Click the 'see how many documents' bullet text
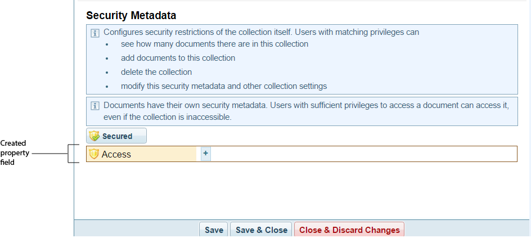Screen dimensions: 531x238 (214, 44)
